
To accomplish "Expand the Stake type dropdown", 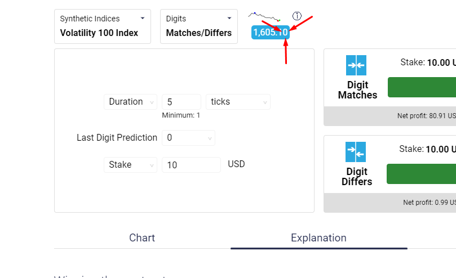I will (130, 165).
